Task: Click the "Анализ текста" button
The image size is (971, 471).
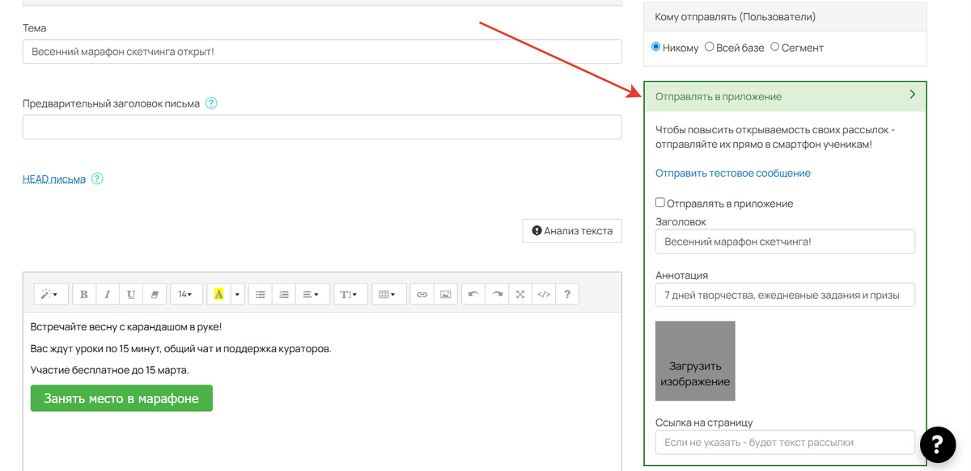Action: click(x=572, y=231)
